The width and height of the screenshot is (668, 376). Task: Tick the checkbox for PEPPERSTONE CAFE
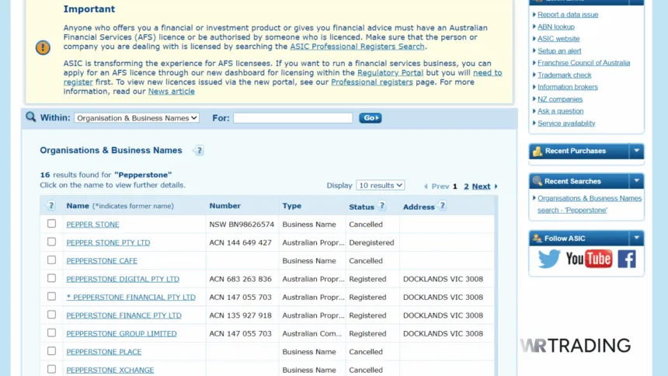click(x=51, y=260)
